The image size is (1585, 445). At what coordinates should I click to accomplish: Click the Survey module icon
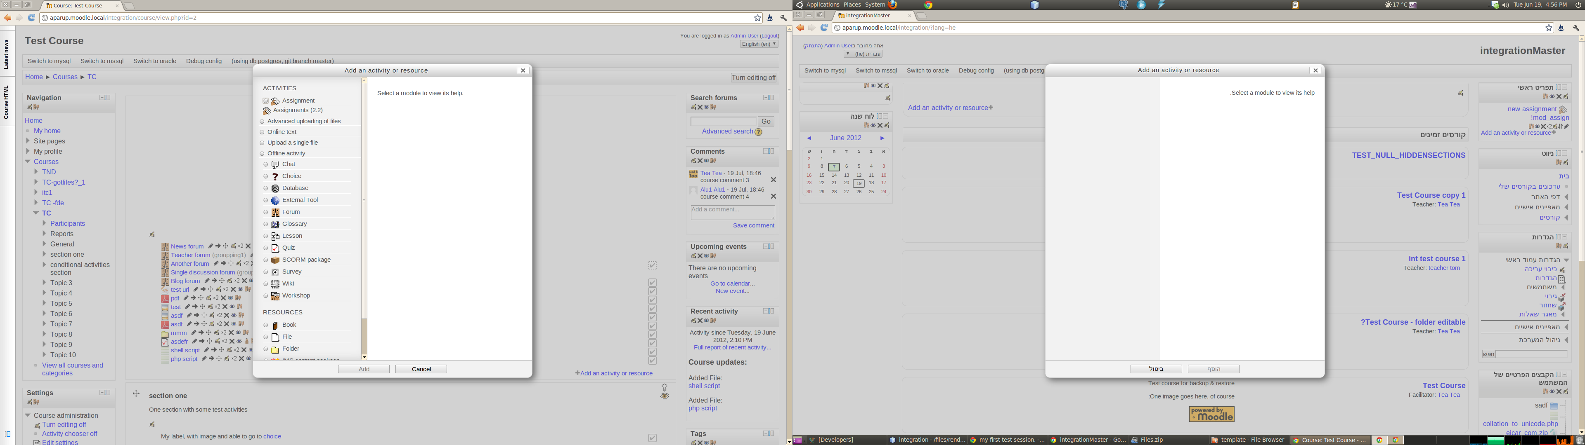click(x=275, y=272)
